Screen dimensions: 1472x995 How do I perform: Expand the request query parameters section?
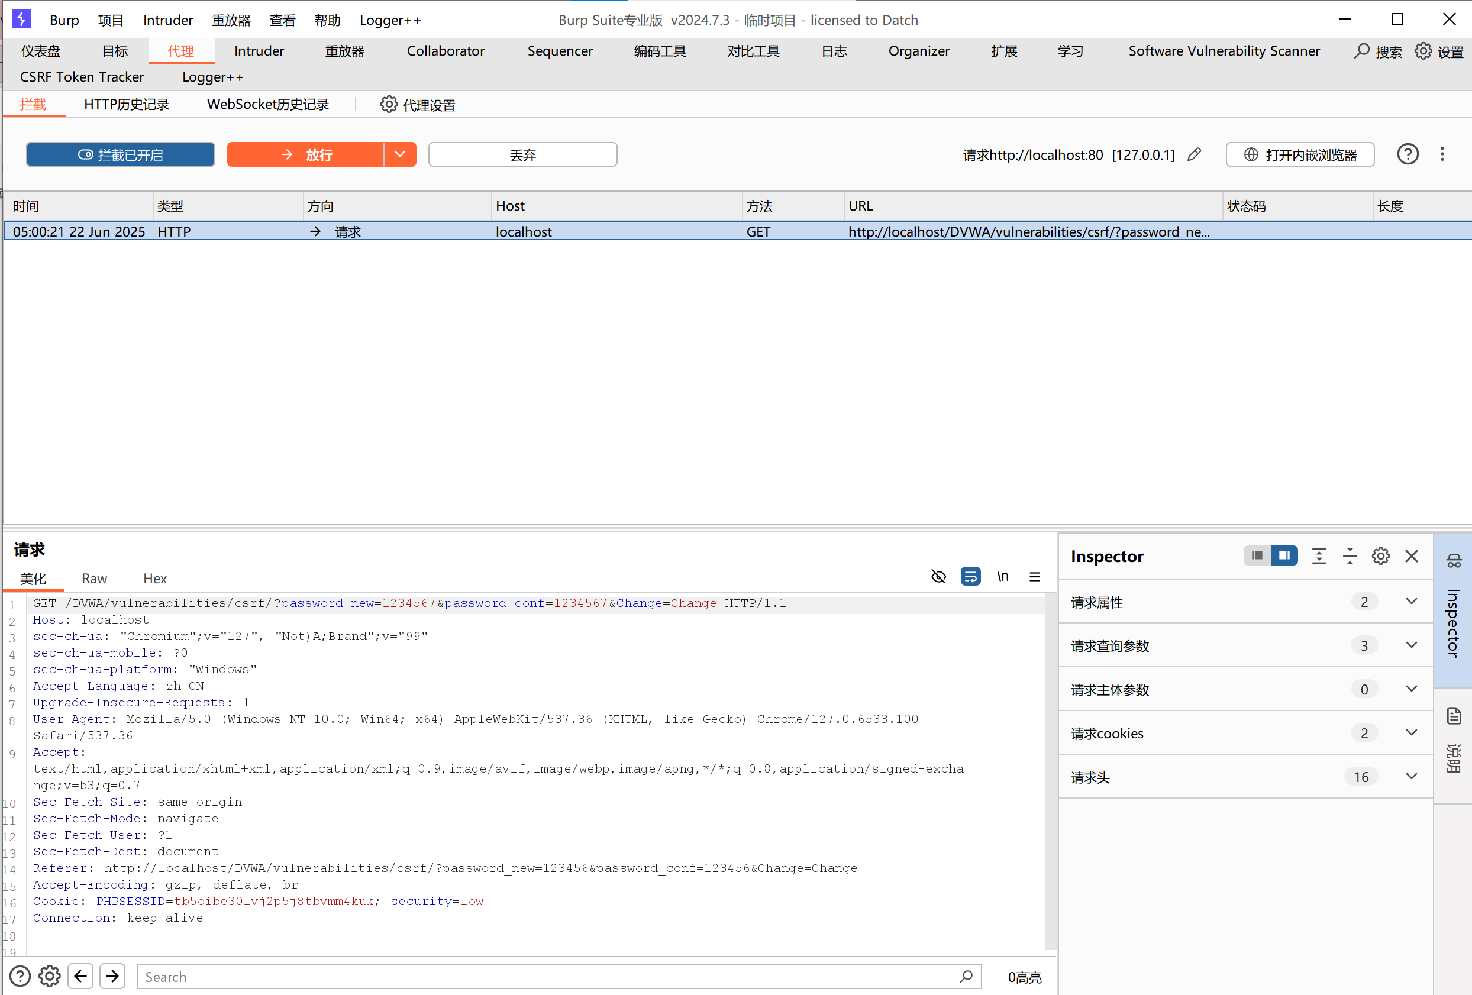tap(1411, 645)
